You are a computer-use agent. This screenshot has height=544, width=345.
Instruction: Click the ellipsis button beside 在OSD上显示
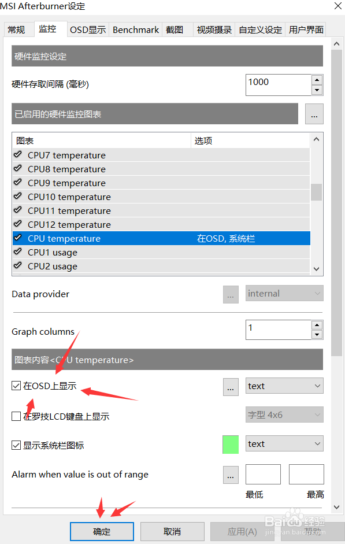[x=231, y=387]
